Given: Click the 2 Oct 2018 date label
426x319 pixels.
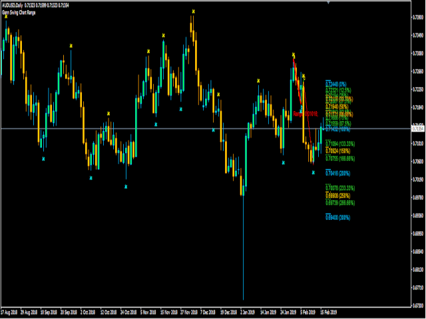Looking at the screenshot, I should [x=88, y=312].
